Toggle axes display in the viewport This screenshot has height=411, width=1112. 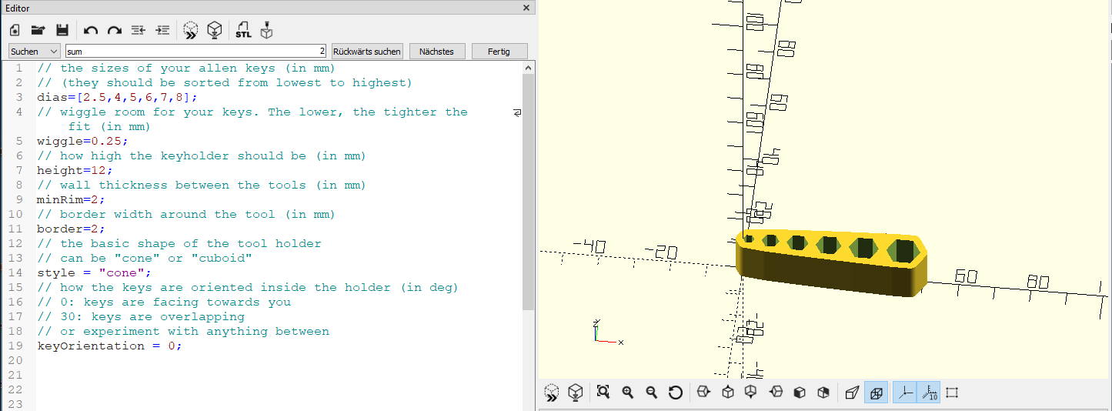point(904,393)
